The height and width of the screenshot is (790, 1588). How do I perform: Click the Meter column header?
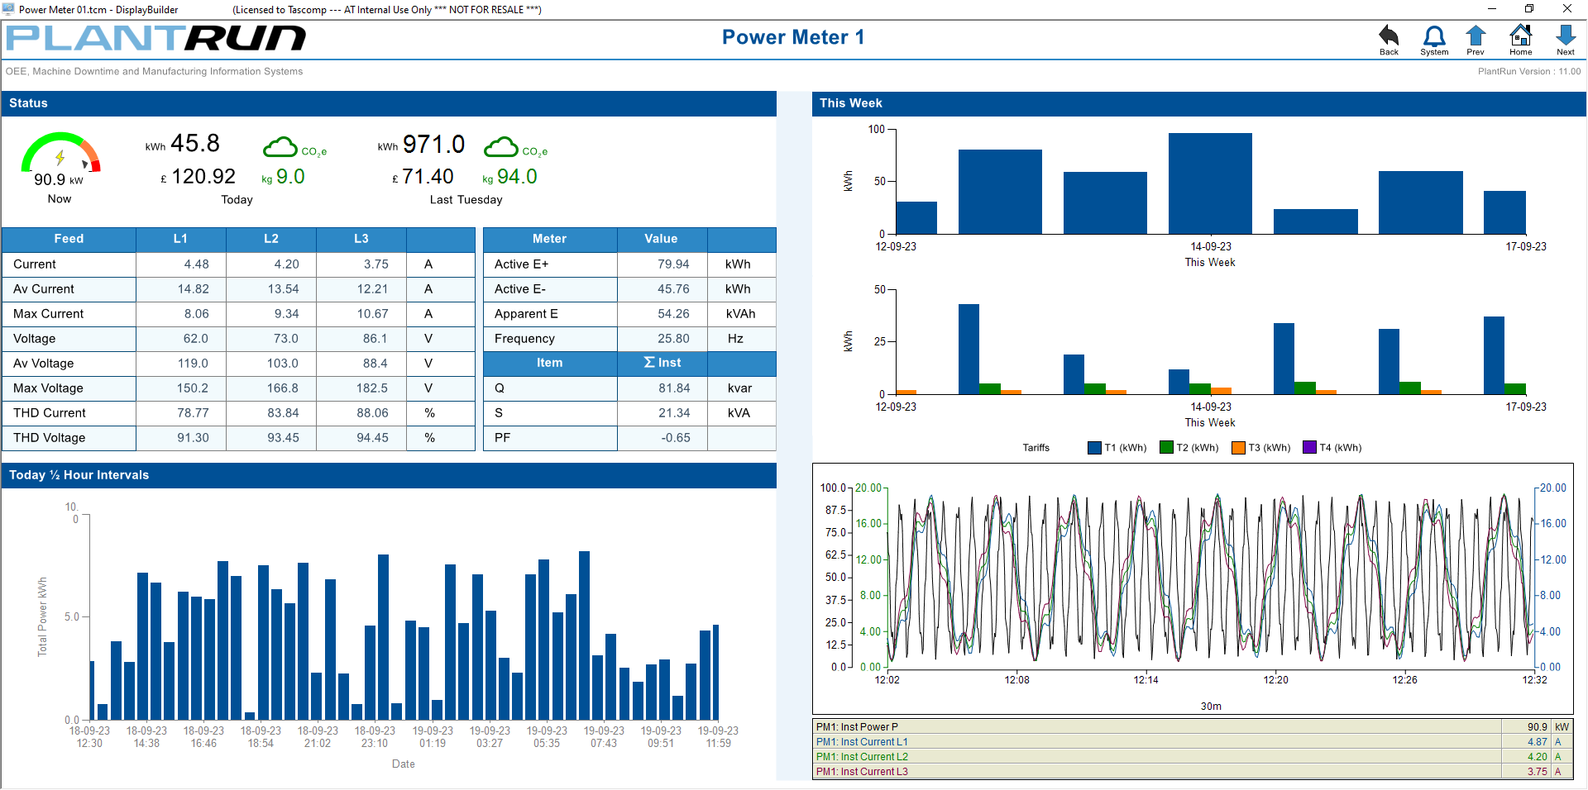(x=550, y=239)
